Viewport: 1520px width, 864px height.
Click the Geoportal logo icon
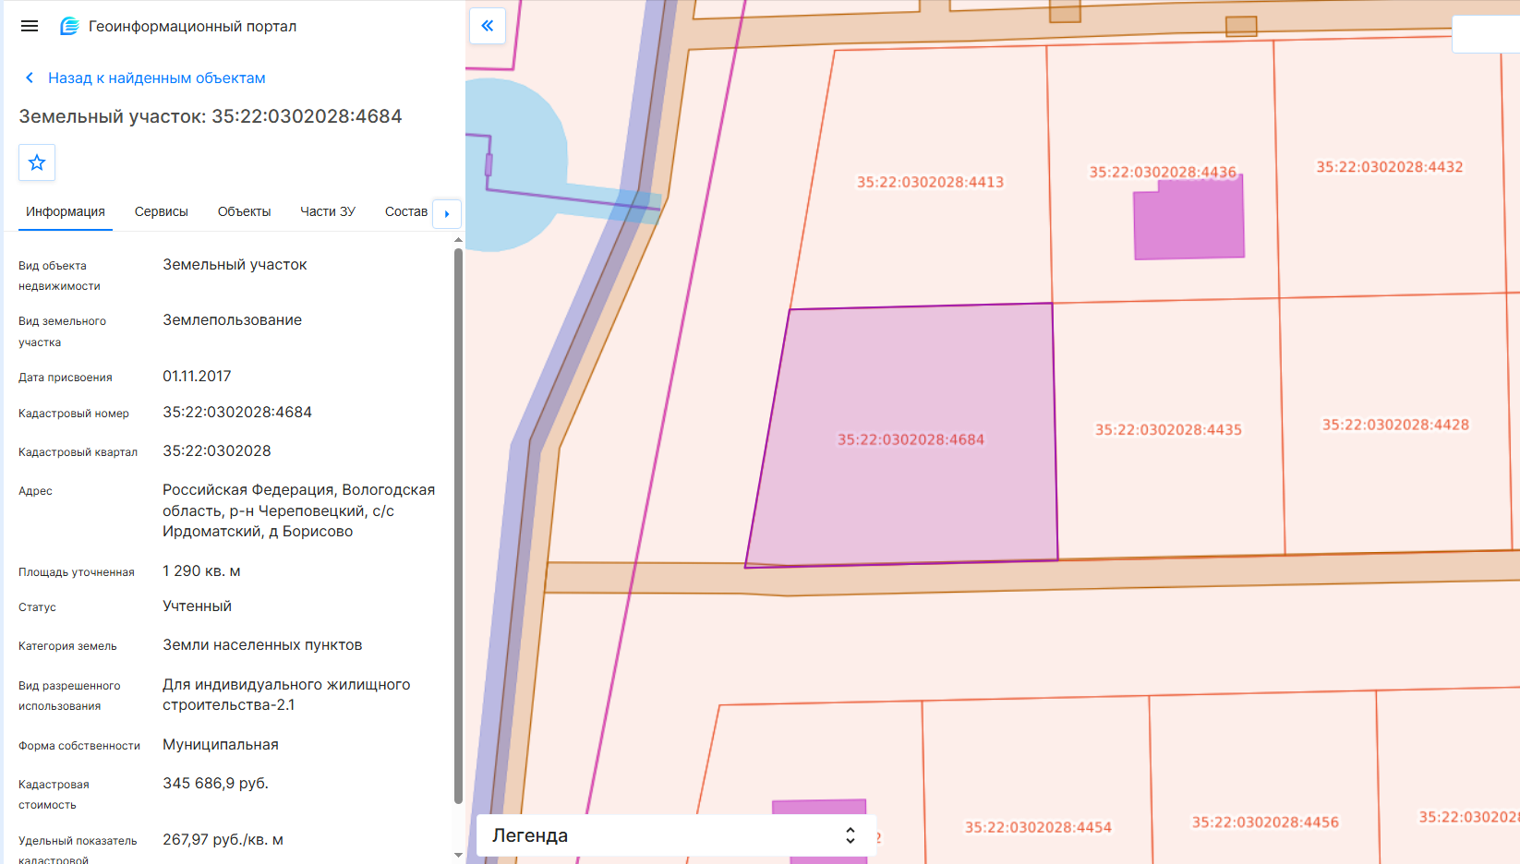pos(69,26)
